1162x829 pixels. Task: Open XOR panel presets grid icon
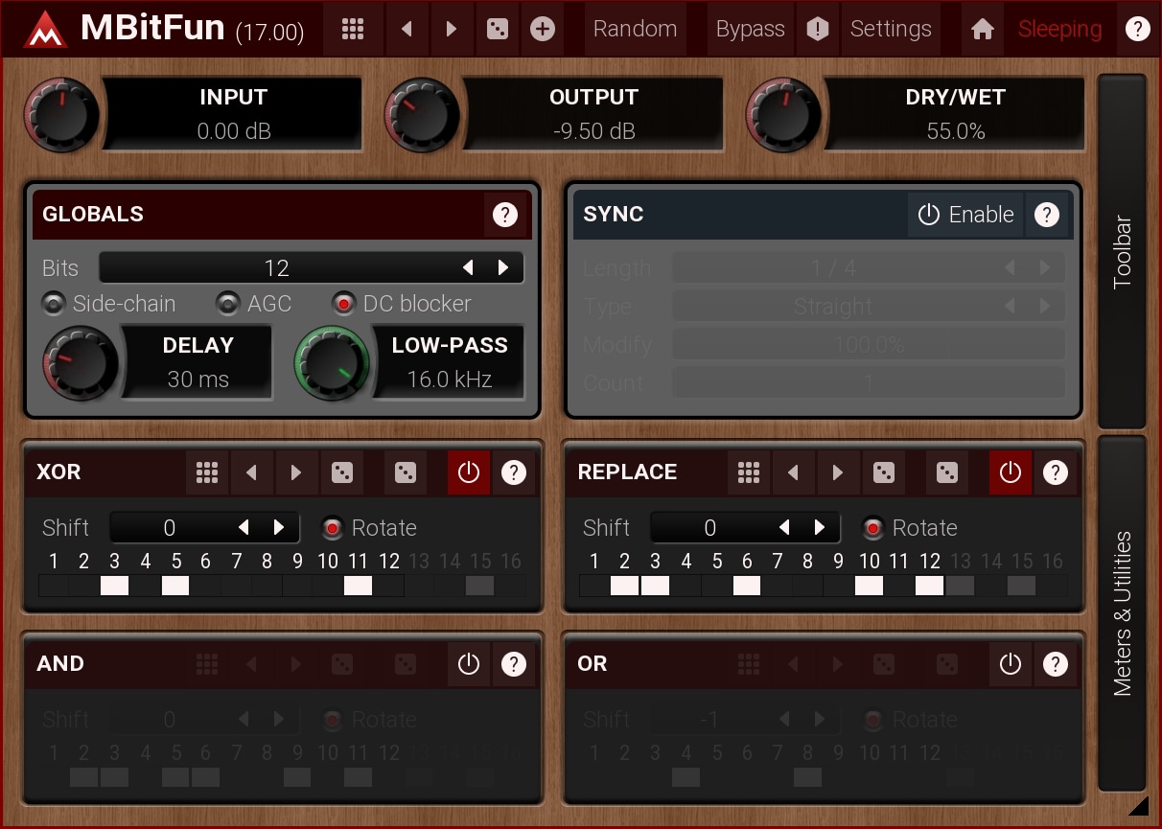click(207, 472)
